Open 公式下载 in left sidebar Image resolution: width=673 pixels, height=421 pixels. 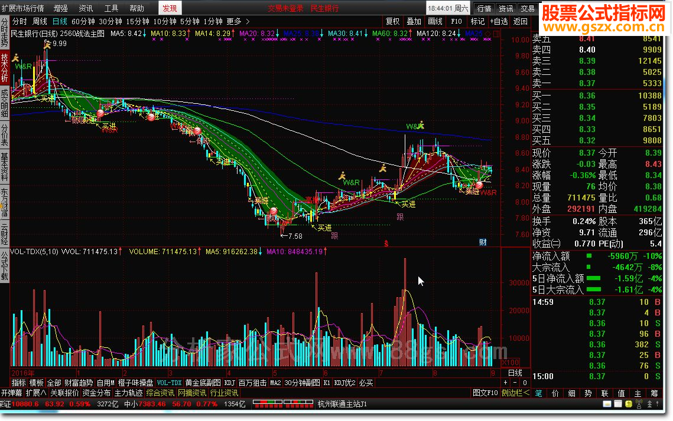coord(4,266)
